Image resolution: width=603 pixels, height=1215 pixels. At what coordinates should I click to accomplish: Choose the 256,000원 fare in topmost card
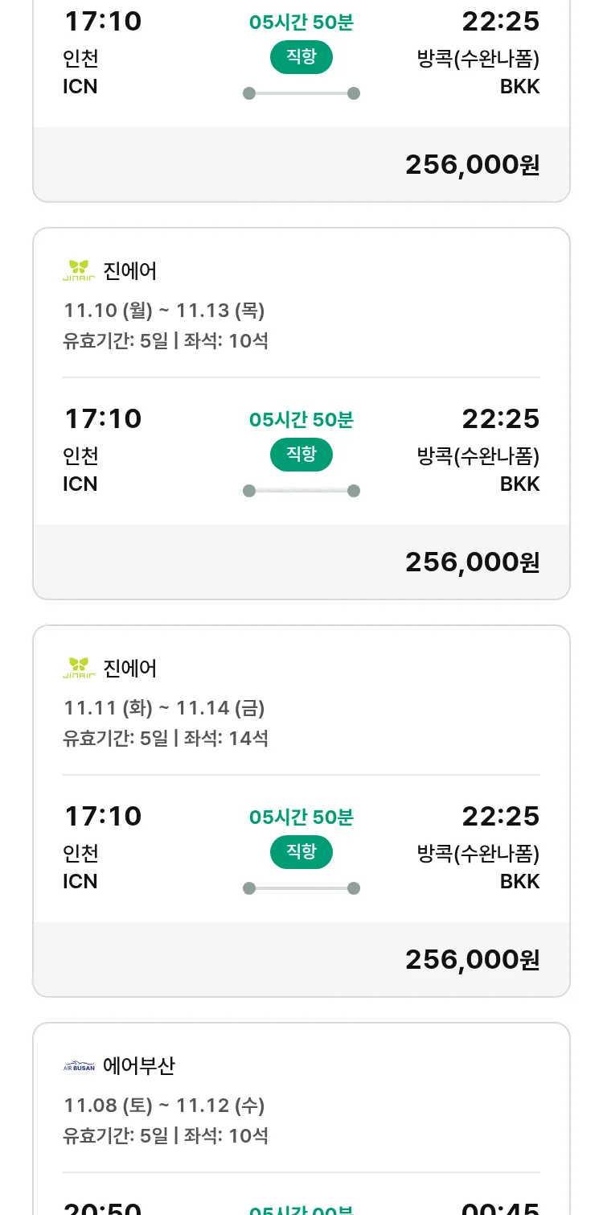pyautogui.click(x=472, y=164)
